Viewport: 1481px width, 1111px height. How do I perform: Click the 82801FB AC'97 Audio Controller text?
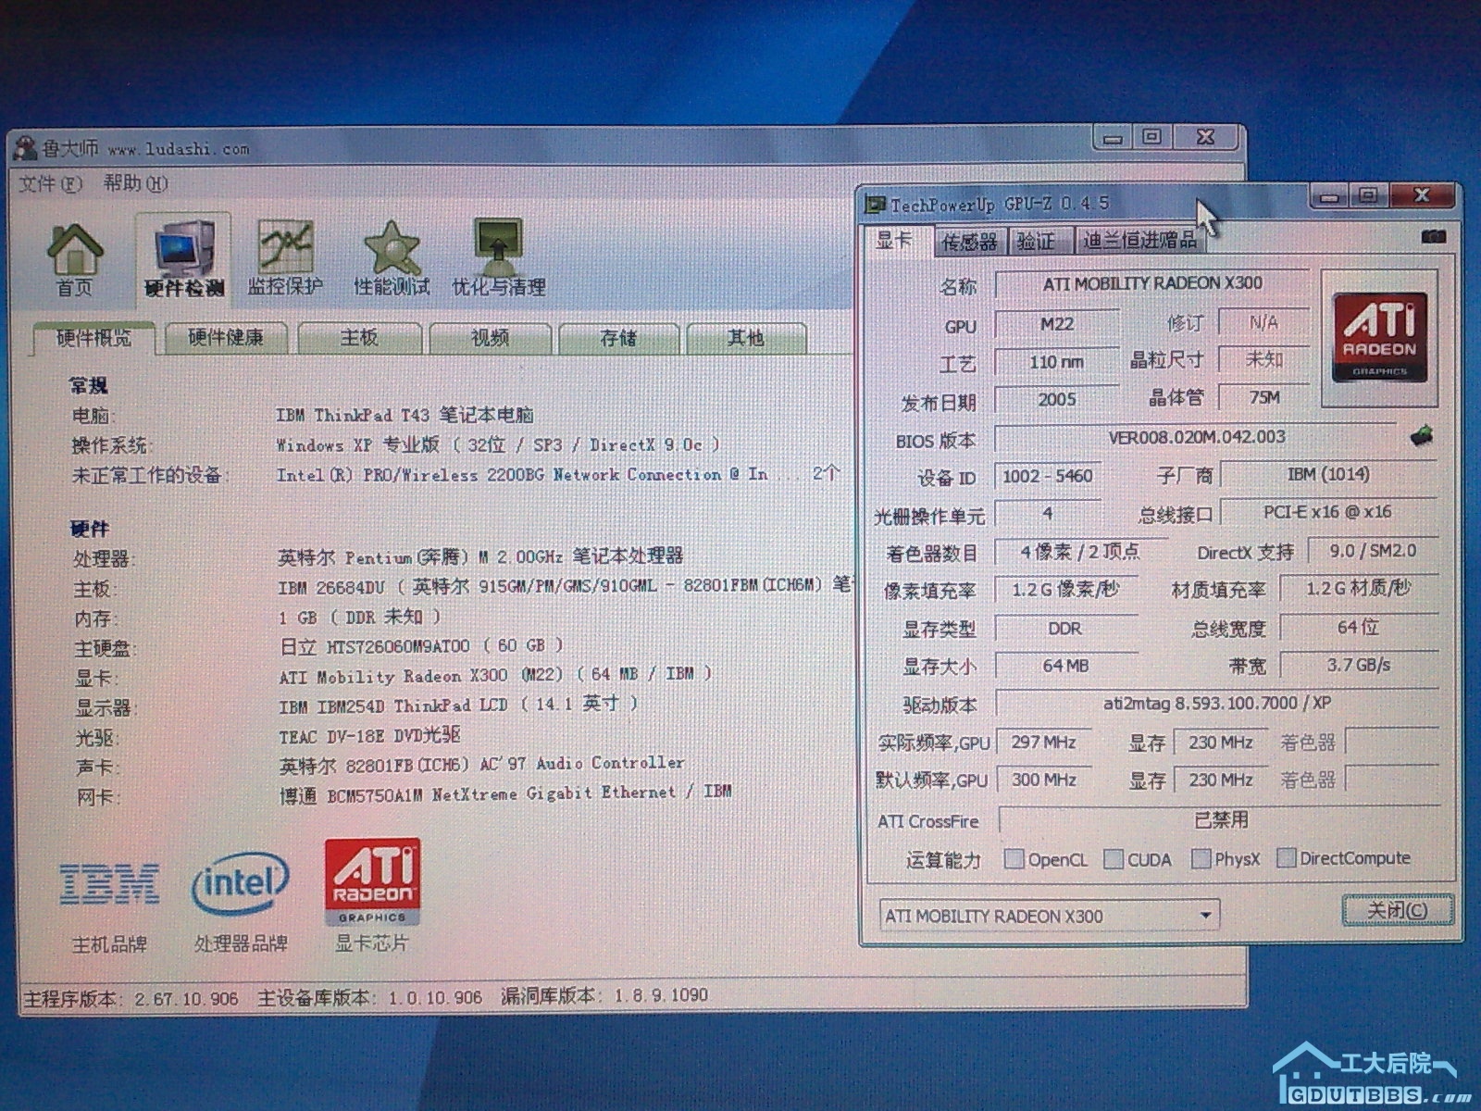point(481,765)
